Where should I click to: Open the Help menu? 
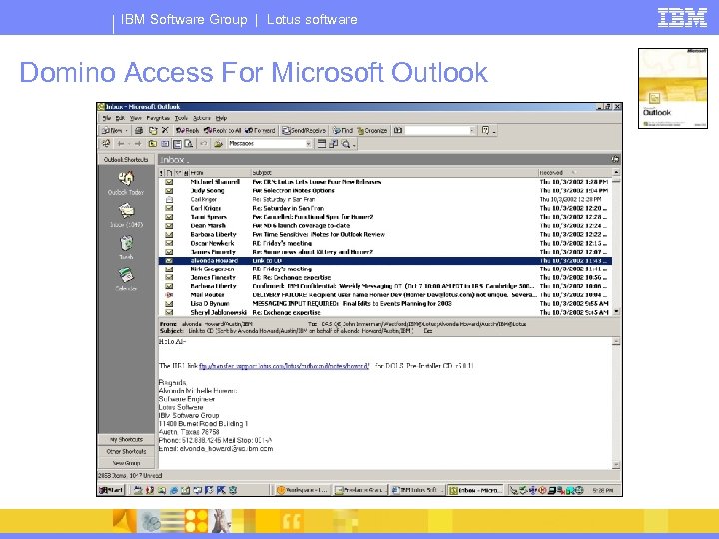click(x=221, y=118)
